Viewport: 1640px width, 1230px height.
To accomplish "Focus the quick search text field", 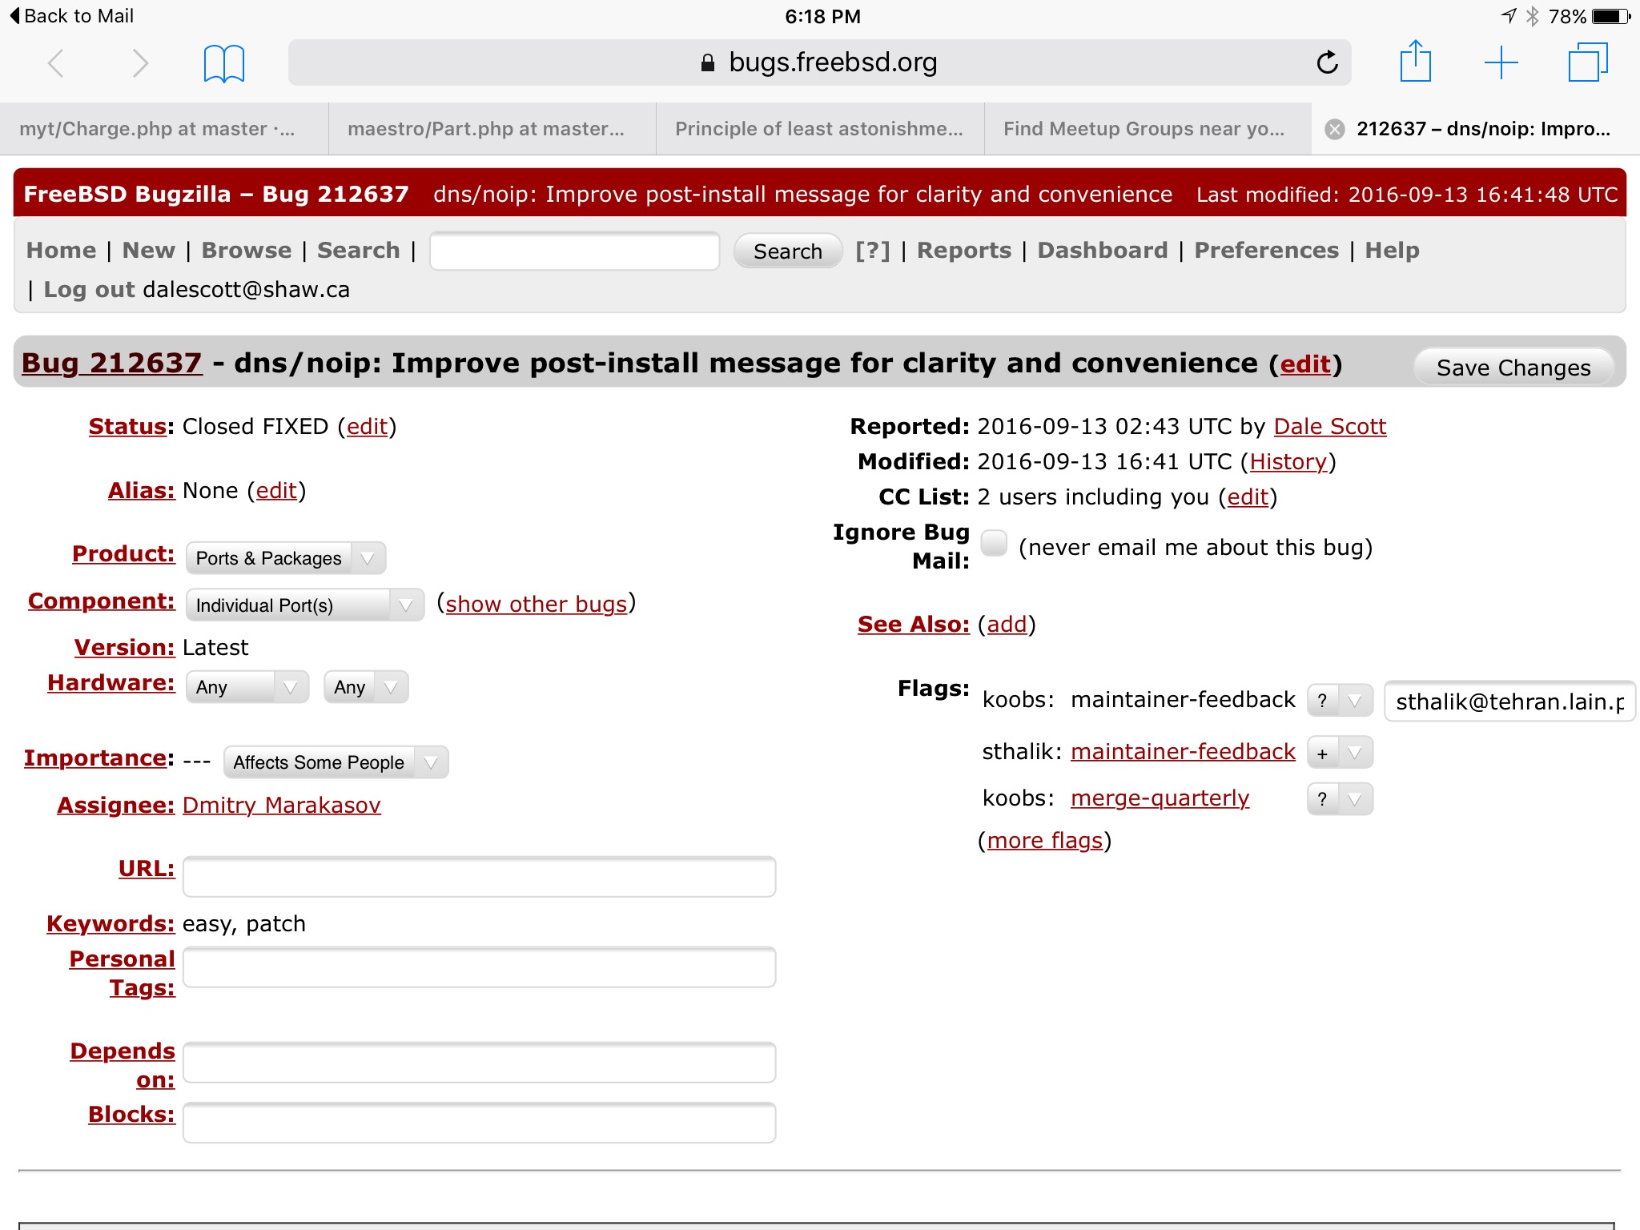I will 574,251.
